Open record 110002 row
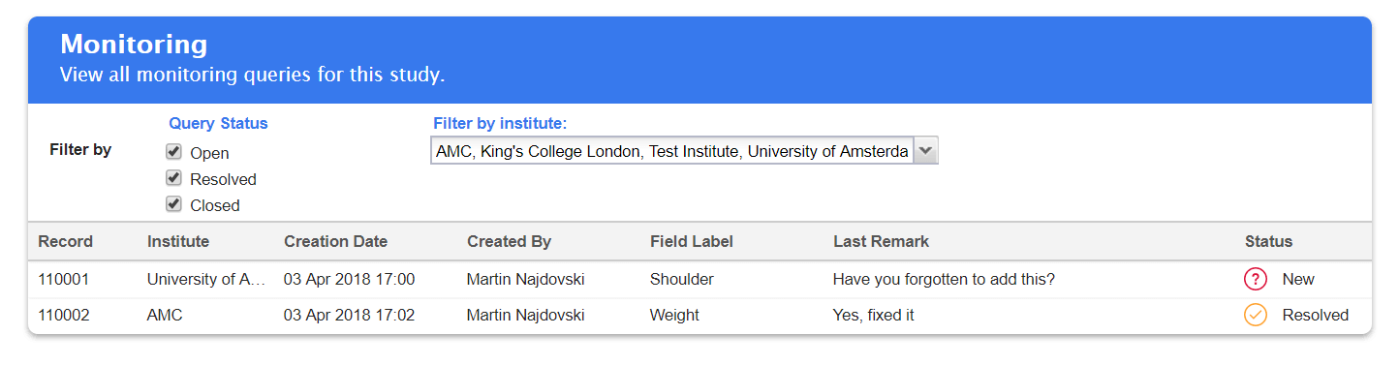This screenshot has height=366, width=1399. click(x=699, y=316)
